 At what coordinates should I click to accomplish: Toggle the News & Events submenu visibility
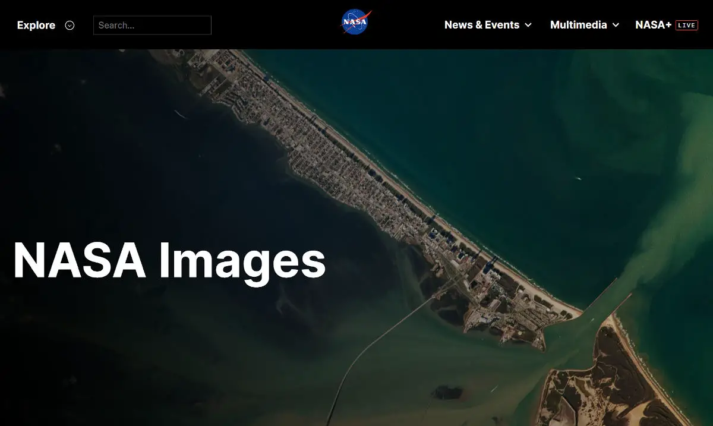528,25
